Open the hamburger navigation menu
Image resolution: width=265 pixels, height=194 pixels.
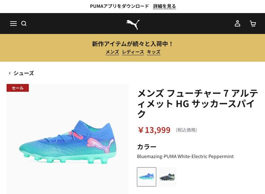tap(13, 24)
